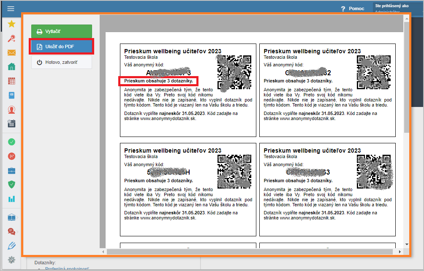The width and height of the screenshot is (424, 271).
Task: Click the Uložiť do PDF button
Action: tap(62, 47)
